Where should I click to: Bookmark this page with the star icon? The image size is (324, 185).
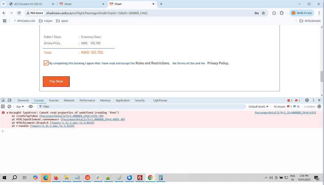tap(263, 13)
